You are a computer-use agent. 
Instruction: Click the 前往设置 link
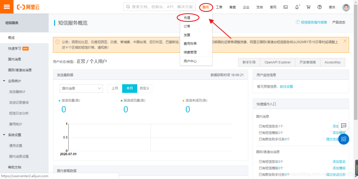coord(286,87)
